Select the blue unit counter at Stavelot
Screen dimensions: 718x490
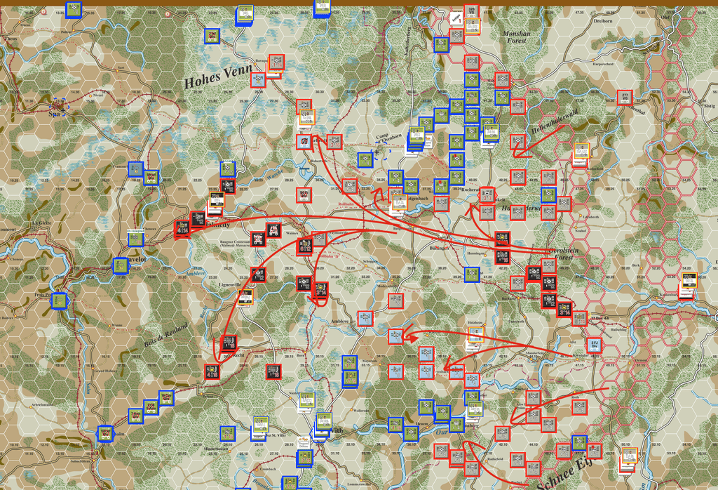(x=121, y=266)
